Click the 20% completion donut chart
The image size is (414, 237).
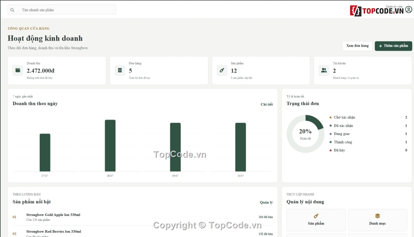[x=305, y=134]
